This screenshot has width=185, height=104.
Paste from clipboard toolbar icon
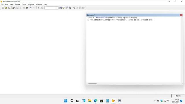click(x=27, y=8)
